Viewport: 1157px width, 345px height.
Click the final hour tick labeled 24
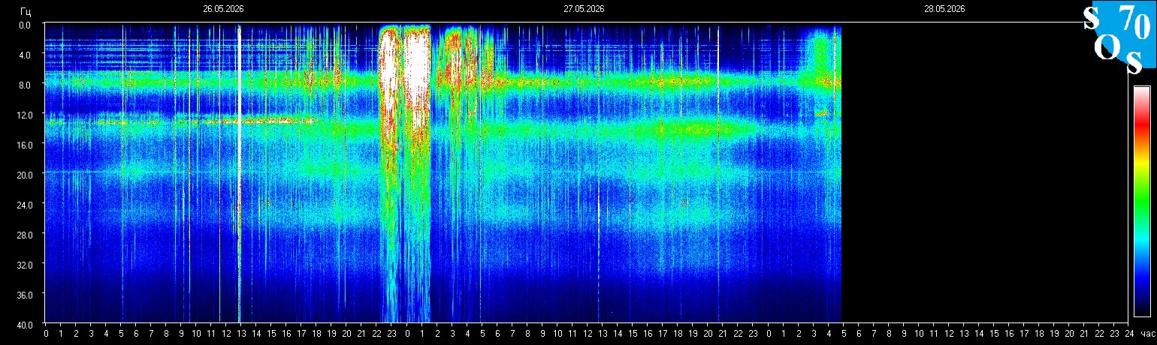tap(1128, 334)
